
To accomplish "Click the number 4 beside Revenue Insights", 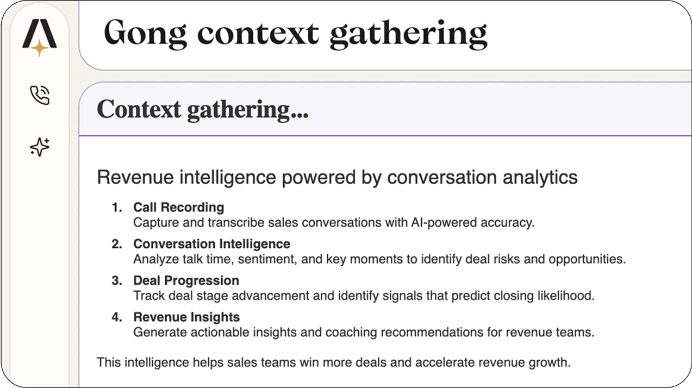I will 116,317.
